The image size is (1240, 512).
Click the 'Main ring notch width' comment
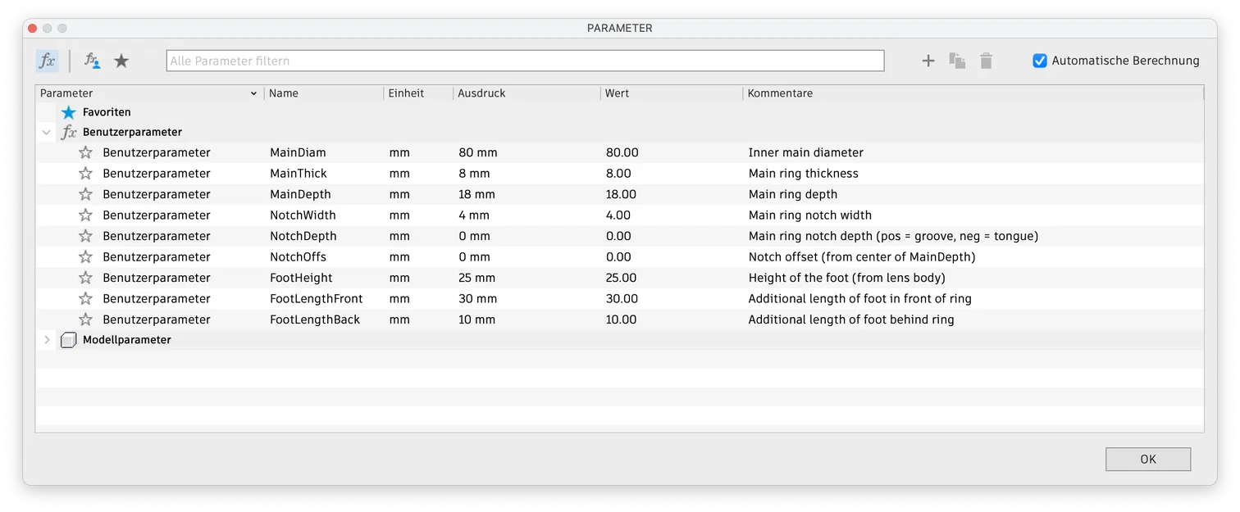tap(809, 215)
